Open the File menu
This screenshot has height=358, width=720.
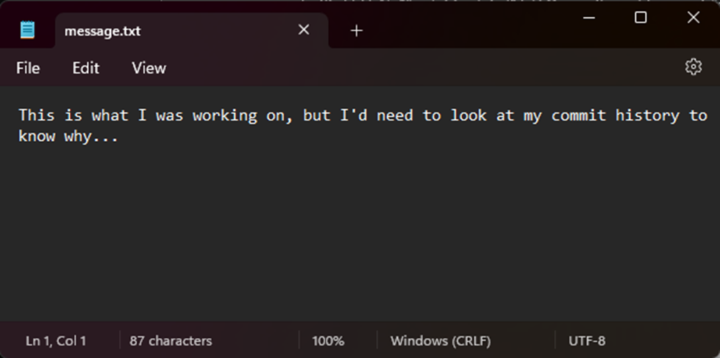coord(28,68)
